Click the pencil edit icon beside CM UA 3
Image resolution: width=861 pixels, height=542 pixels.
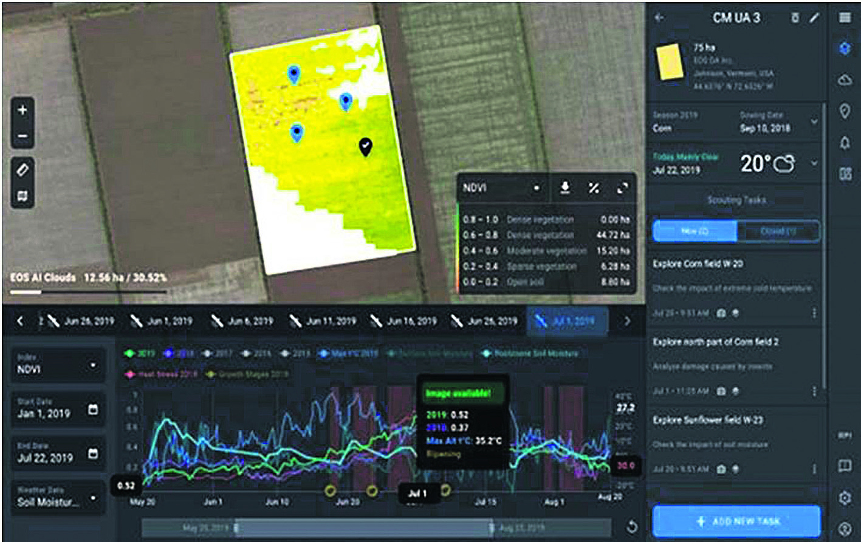[x=814, y=18]
